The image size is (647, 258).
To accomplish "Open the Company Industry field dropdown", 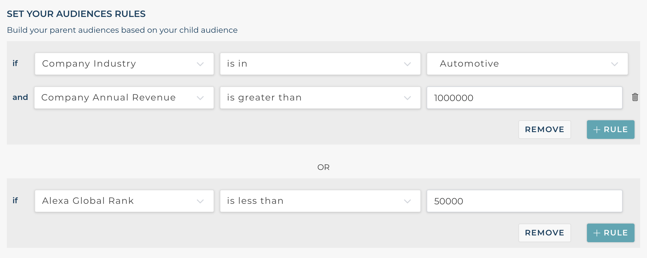I will (124, 64).
